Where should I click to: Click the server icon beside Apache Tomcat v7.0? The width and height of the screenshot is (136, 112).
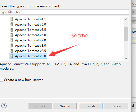point(12,40)
